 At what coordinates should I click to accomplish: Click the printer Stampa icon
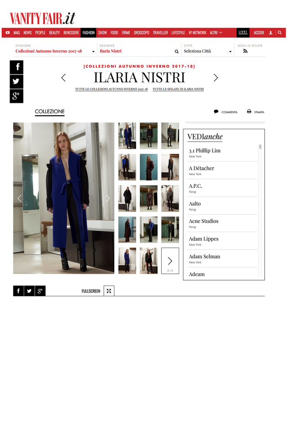click(249, 111)
